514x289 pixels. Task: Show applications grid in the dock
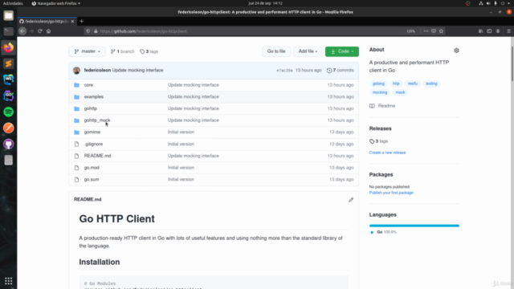9,281
